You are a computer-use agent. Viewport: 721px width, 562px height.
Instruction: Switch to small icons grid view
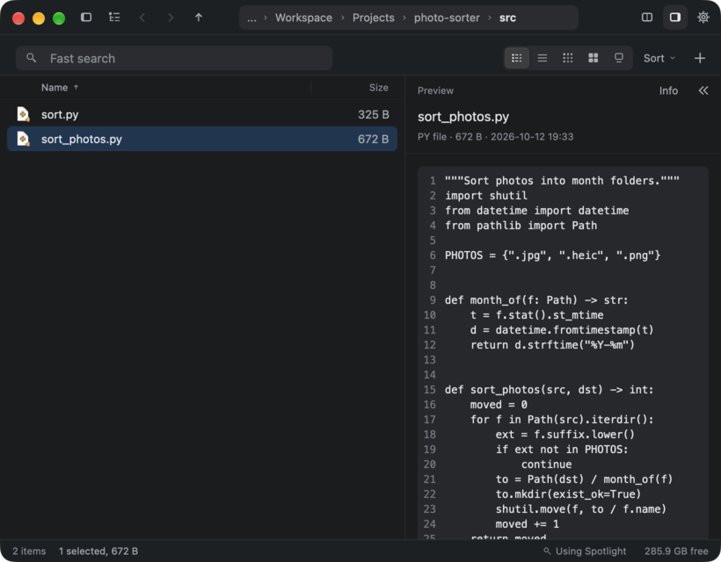pyautogui.click(x=568, y=58)
